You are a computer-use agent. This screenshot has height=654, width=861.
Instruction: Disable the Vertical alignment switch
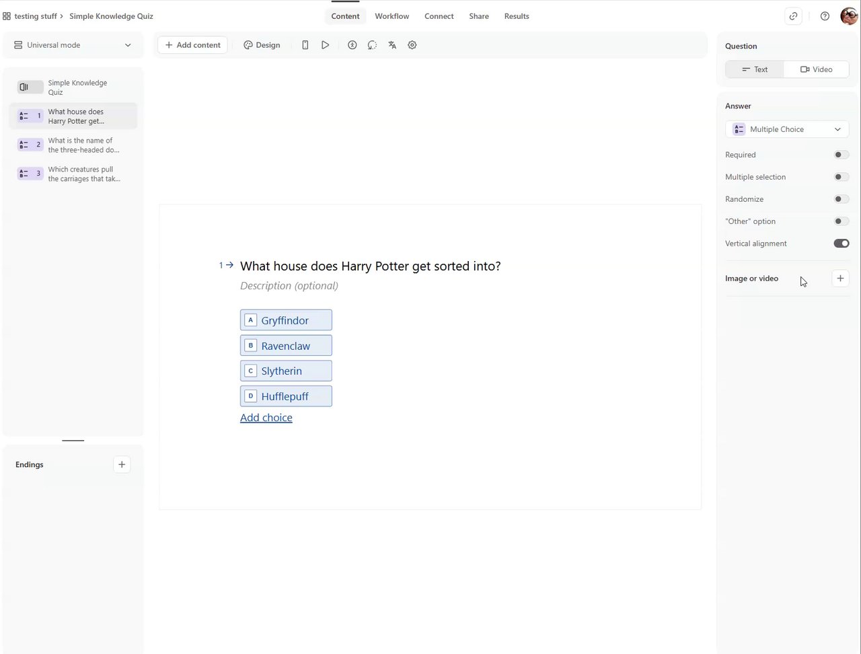coord(841,244)
